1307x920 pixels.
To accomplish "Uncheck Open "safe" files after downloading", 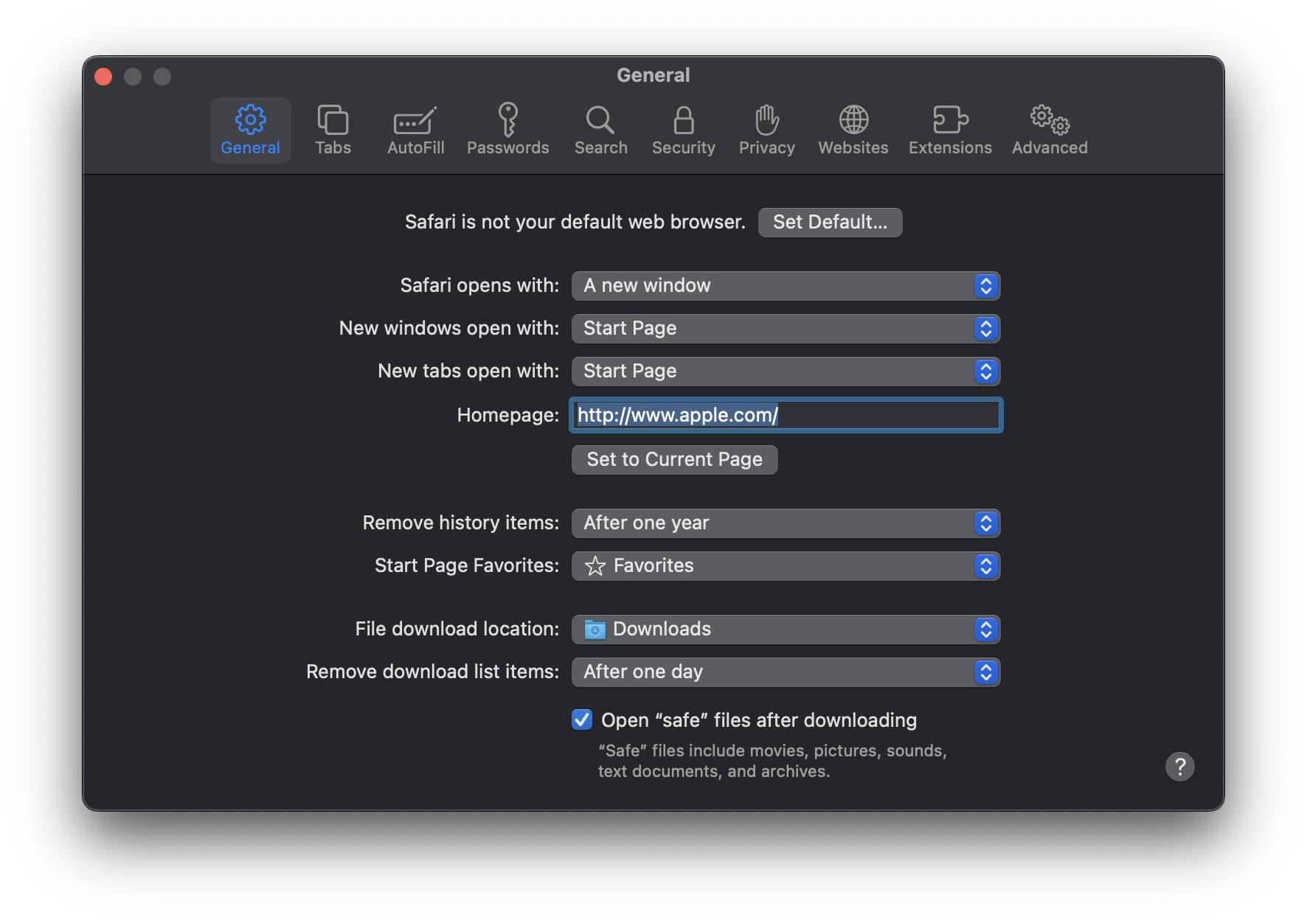I will click(x=582, y=719).
